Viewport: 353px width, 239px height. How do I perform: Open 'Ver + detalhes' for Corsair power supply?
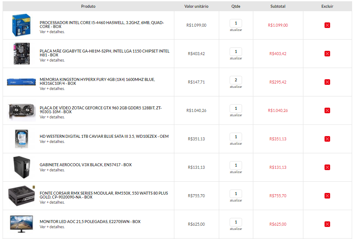tap(52, 202)
